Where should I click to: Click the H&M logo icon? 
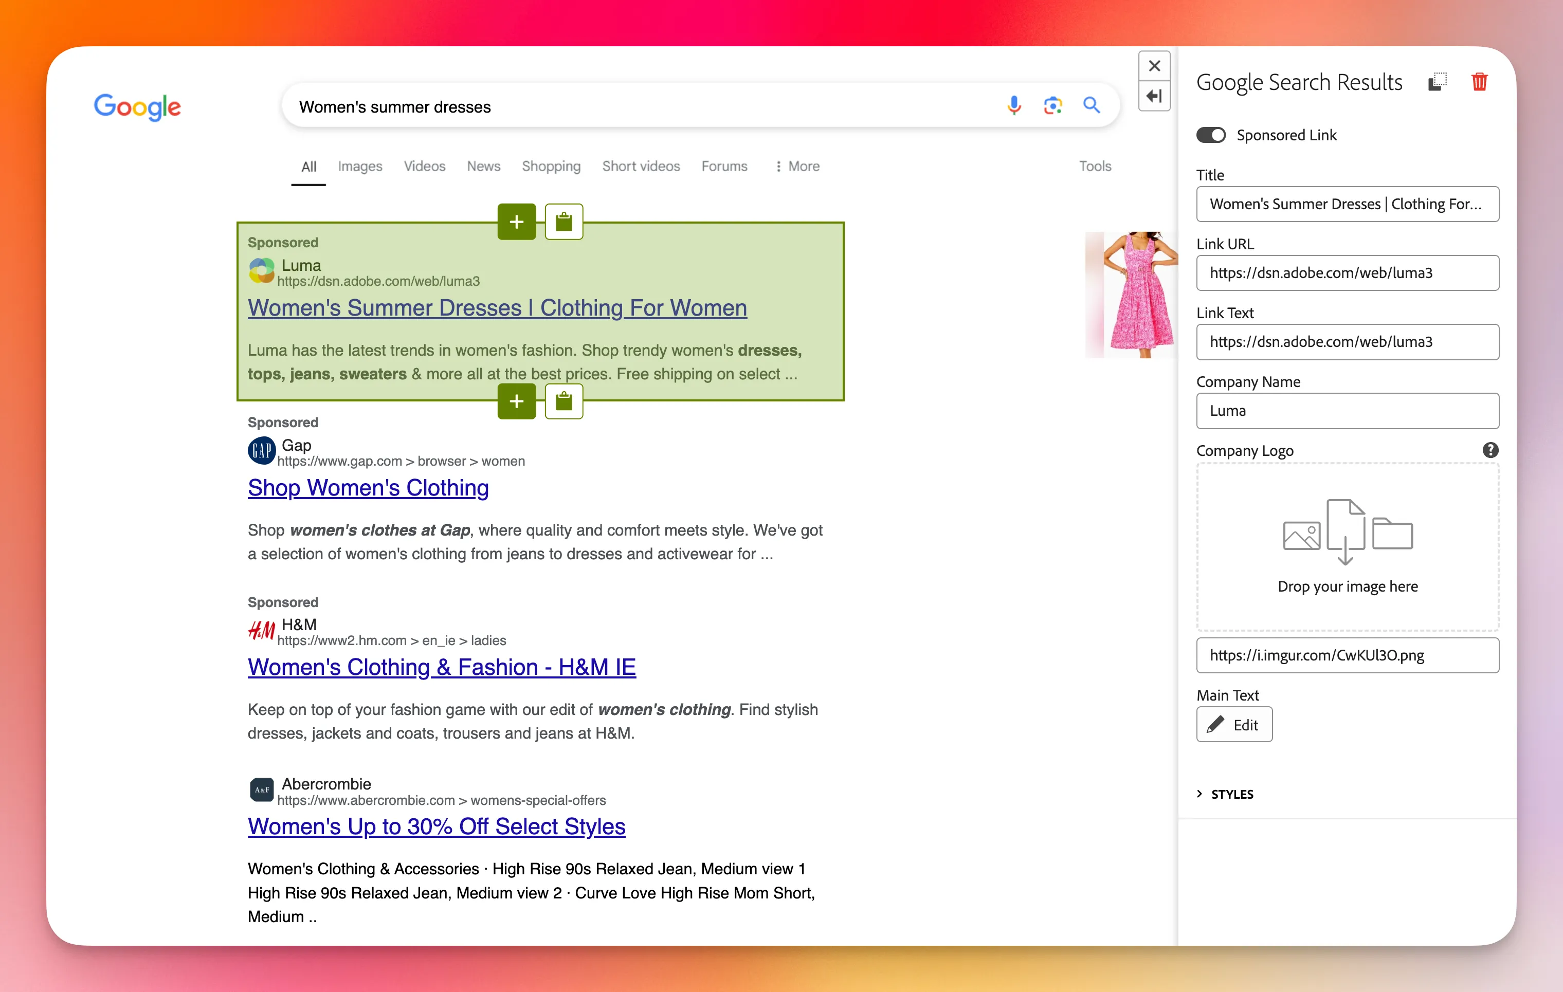click(262, 629)
